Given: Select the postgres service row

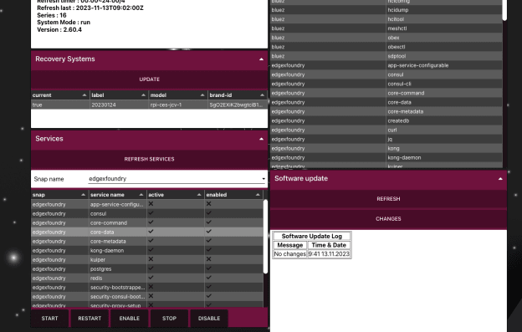Looking at the screenshot, I should [x=147, y=268].
